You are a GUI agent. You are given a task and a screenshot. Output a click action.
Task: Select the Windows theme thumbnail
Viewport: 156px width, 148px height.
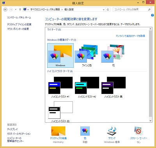(60, 55)
